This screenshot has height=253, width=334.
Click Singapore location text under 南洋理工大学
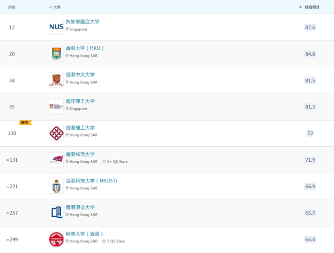point(78,108)
